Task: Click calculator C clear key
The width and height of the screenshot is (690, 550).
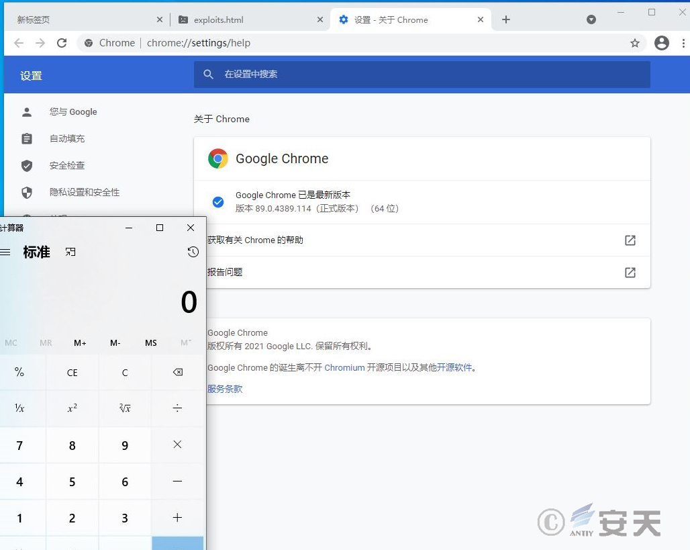Action: (125, 373)
